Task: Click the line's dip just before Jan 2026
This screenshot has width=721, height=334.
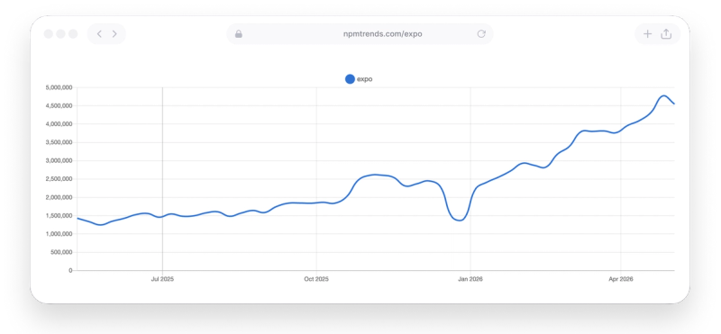Action: [x=459, y=220]
